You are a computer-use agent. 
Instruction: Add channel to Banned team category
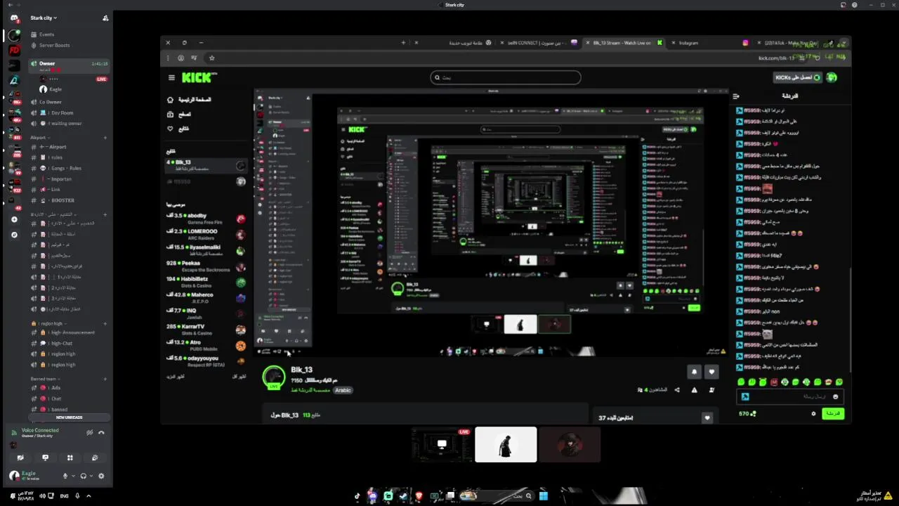105,379
